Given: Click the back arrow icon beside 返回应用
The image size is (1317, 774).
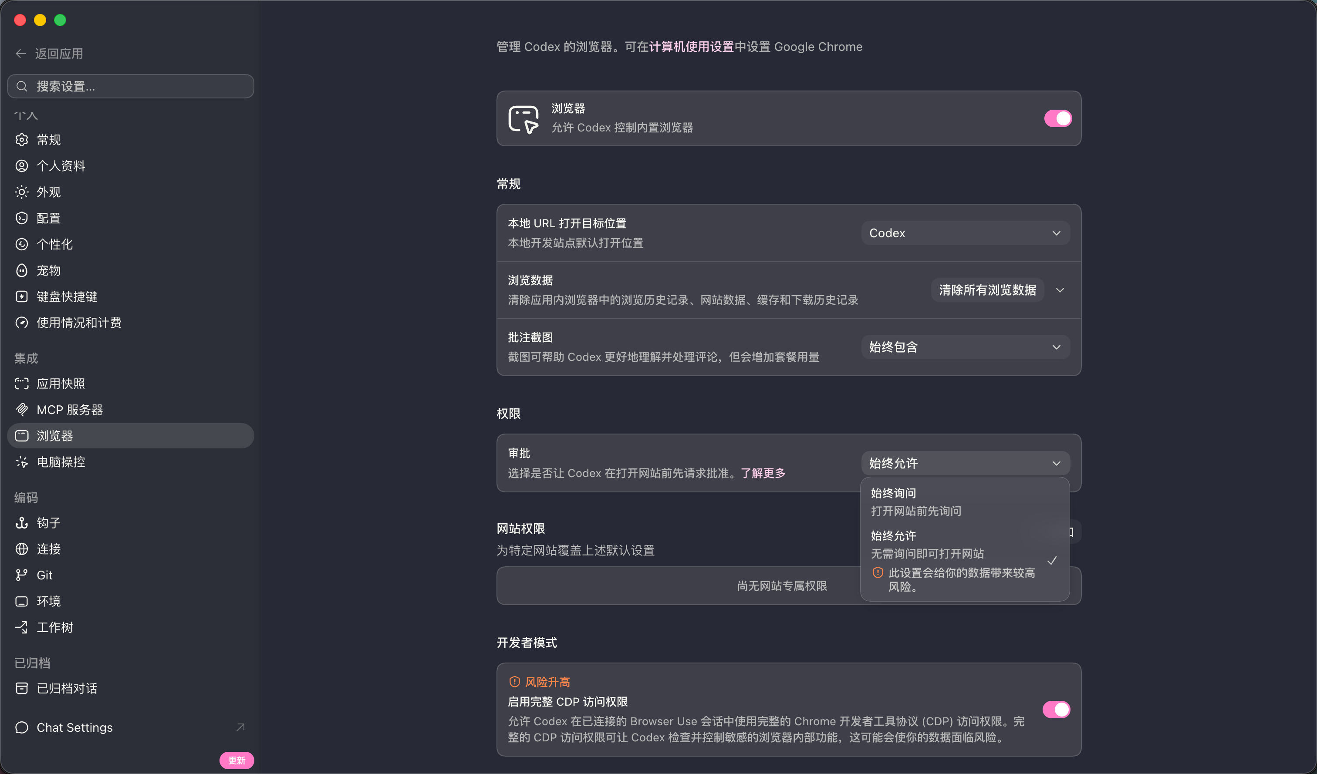Looking at the screenshot, I should pos(21,53).
